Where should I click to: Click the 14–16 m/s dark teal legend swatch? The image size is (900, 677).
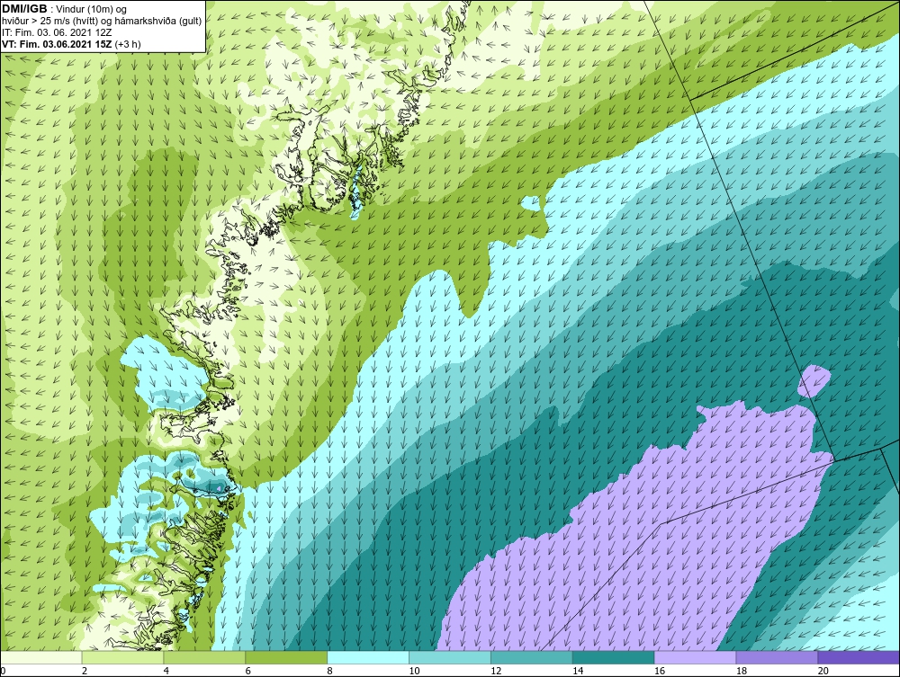click(x=613, y=657)
